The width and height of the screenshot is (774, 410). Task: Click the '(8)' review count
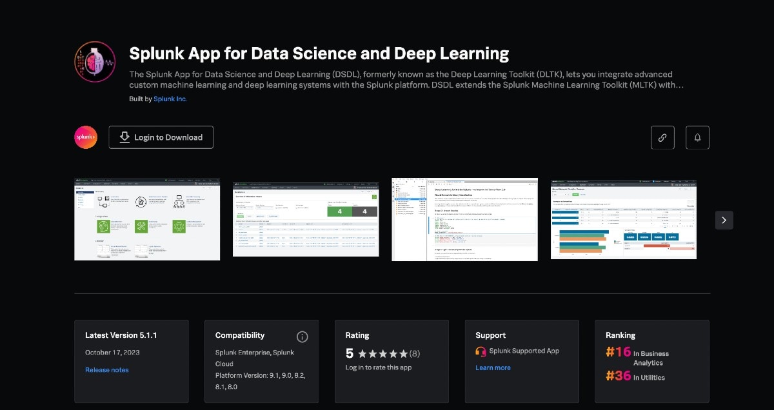tap(414, 354)
